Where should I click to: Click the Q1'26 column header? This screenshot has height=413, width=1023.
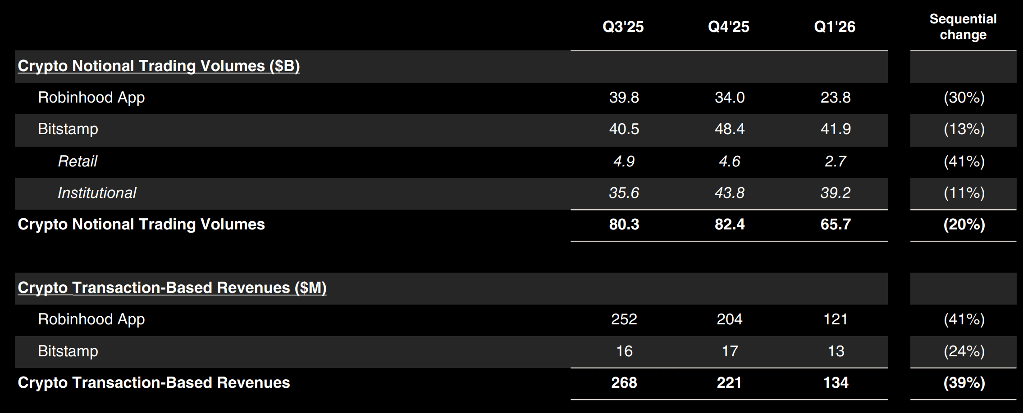[x=835, y=27]
